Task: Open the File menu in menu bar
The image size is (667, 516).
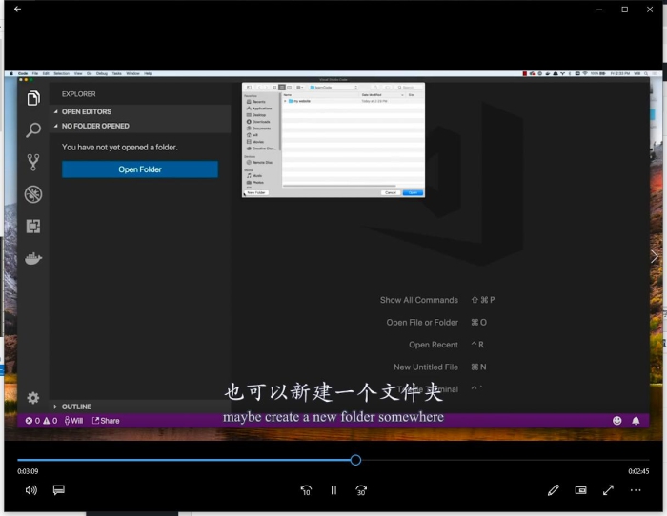Action: click(x=35, y=73)
